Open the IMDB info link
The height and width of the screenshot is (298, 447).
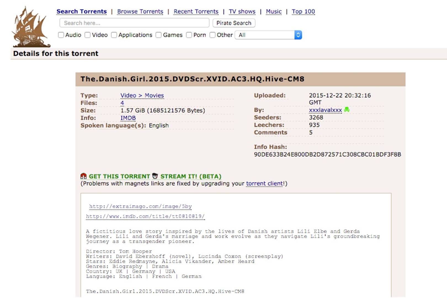(128, 118)
